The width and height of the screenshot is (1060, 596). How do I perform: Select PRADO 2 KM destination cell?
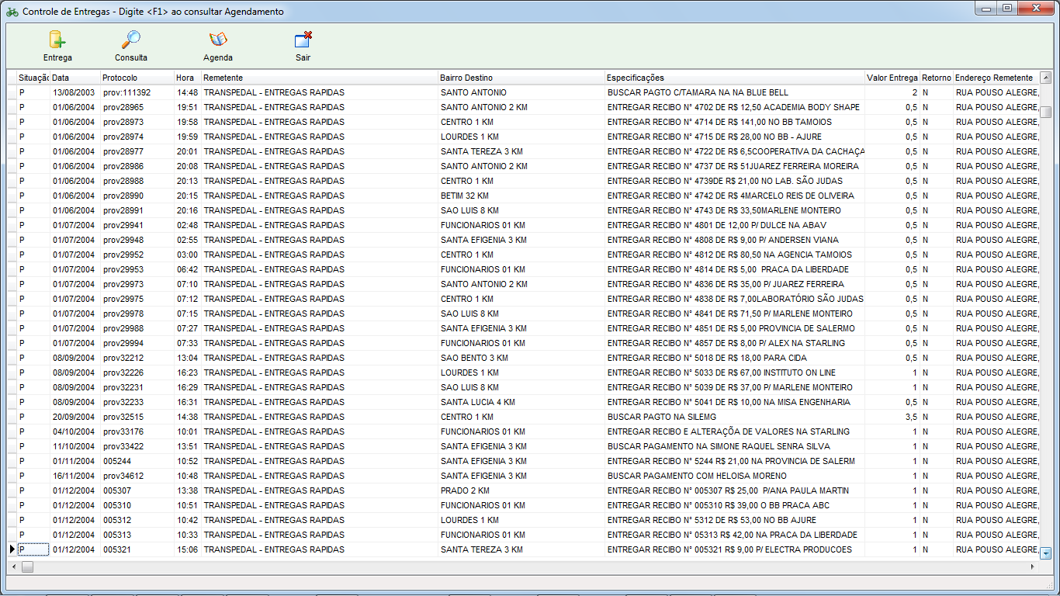click(x=521, y=490)
